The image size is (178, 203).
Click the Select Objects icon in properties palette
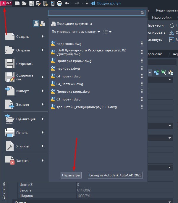click(164, 72)
